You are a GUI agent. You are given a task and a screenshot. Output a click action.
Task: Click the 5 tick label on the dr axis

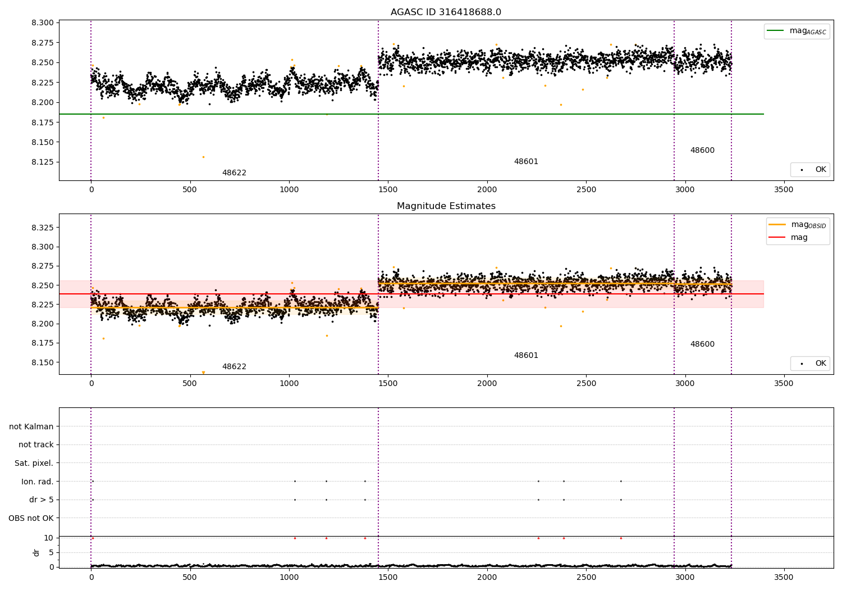pos(51,552)
